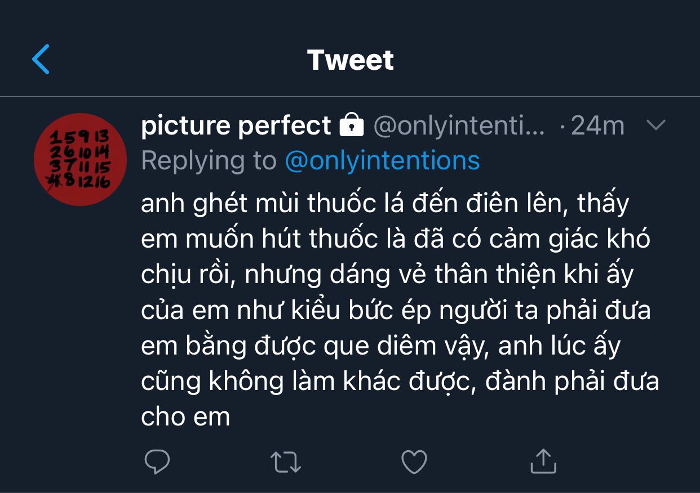Open the red number-grid profile avatar
Screen dimensions: 700x493
(80, 159)
